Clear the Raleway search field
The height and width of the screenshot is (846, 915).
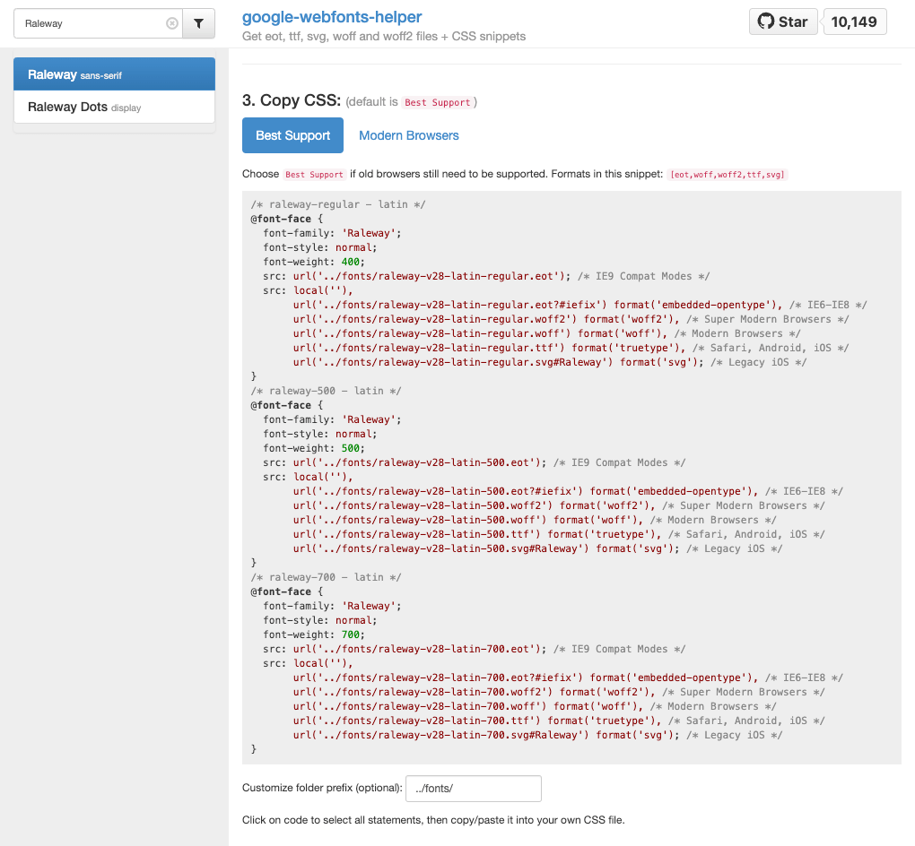172,24
